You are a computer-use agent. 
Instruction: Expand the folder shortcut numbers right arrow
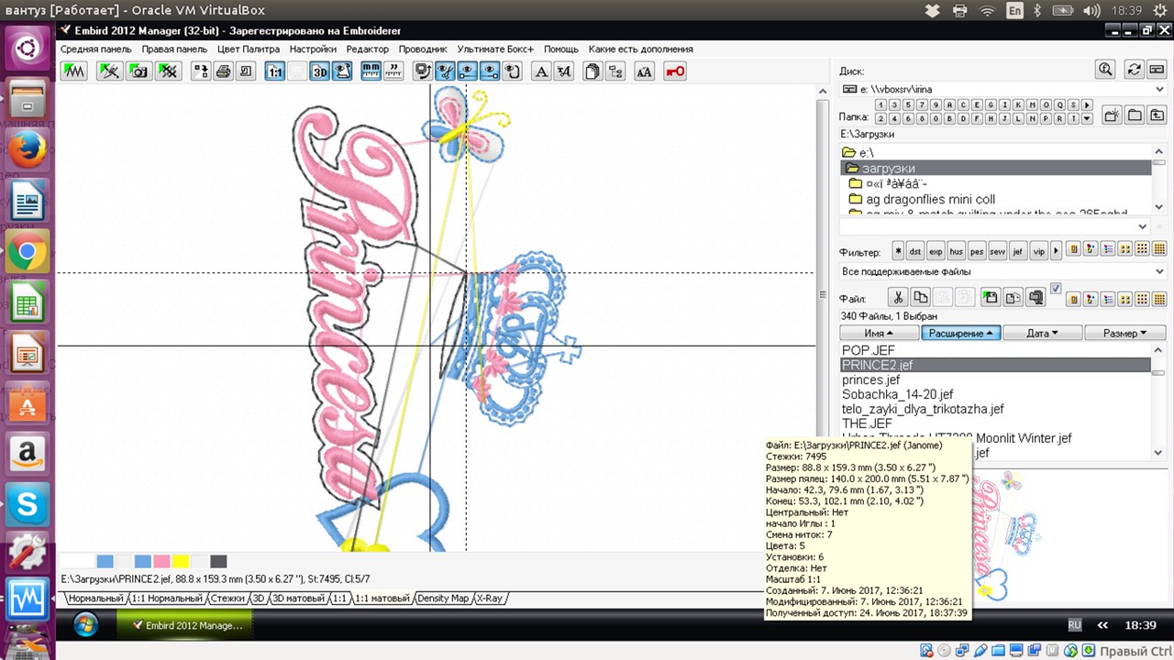pos(1087,105)
